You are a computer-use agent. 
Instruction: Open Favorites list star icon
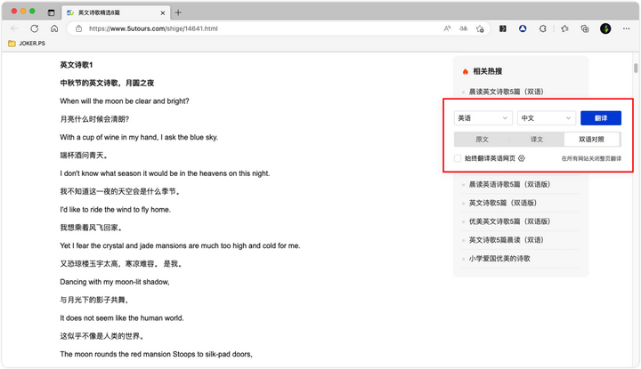pos(565,28)
